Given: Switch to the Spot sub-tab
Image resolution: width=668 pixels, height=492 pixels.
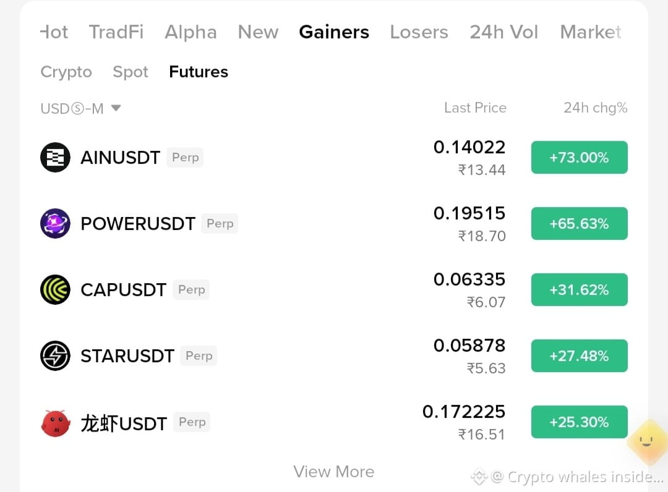Looking at the screenshot, I should click(131, 72).
